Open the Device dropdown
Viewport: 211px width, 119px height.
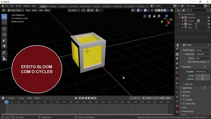click(203, 58)
